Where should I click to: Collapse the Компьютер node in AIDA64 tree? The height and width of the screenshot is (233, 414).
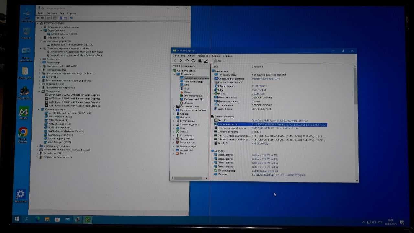click(x=174, y=74)
